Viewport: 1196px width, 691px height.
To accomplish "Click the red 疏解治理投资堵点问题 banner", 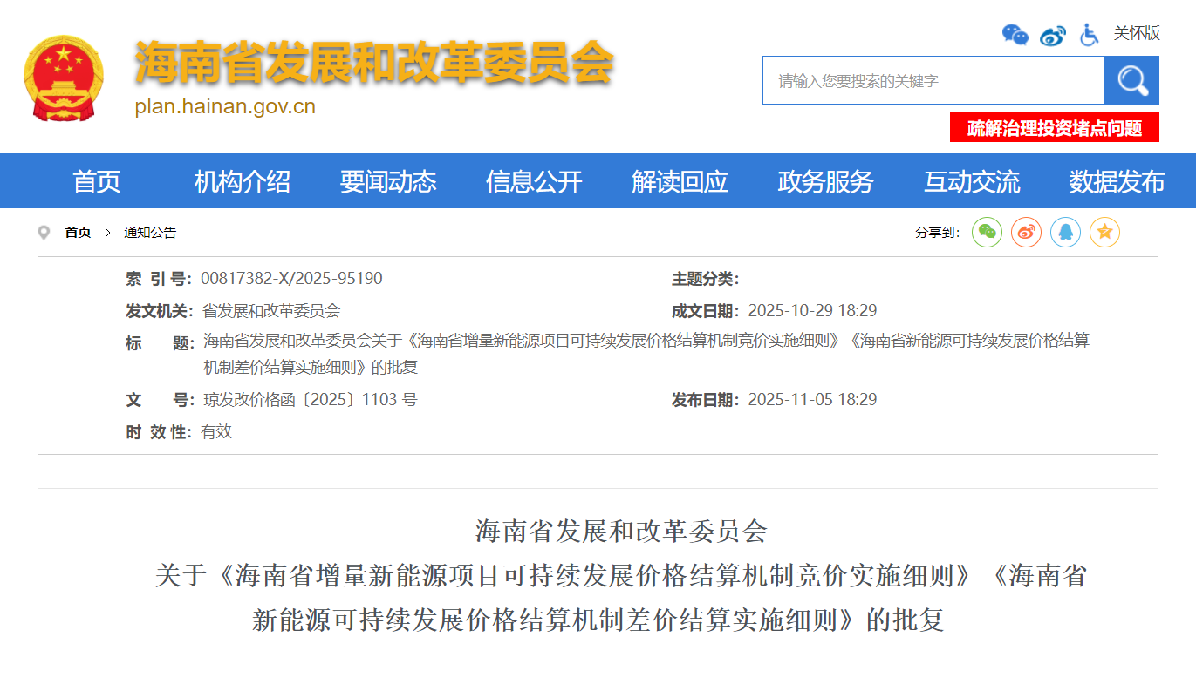I will (x=1054, y=128).
